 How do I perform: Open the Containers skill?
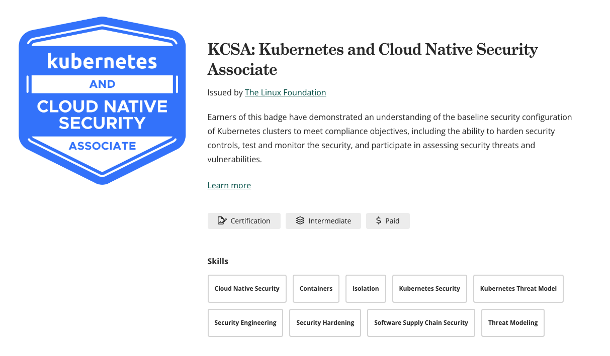pos(316,289)
